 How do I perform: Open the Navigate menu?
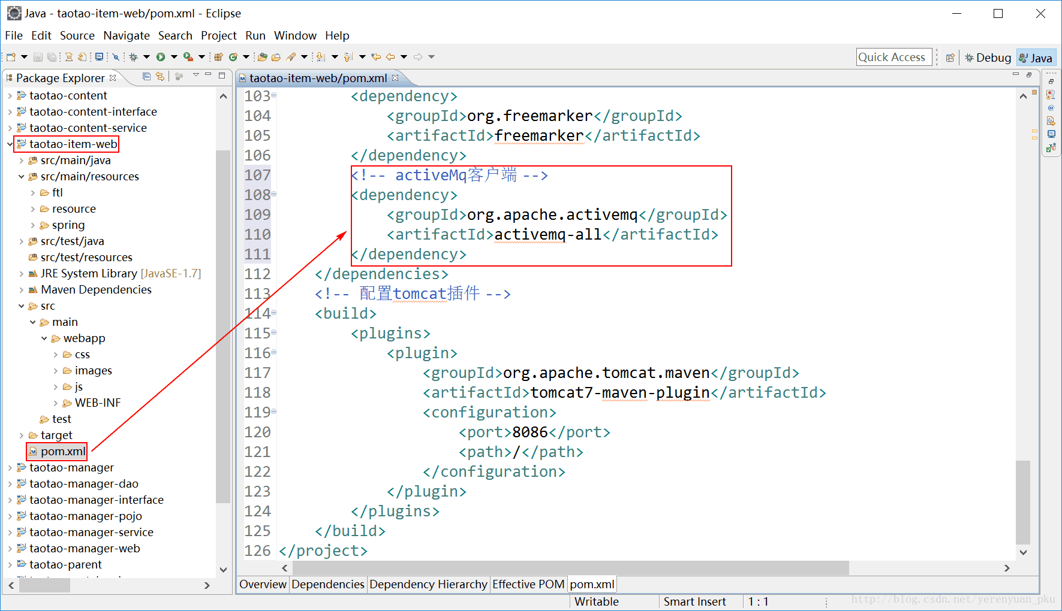click(127, 35)
